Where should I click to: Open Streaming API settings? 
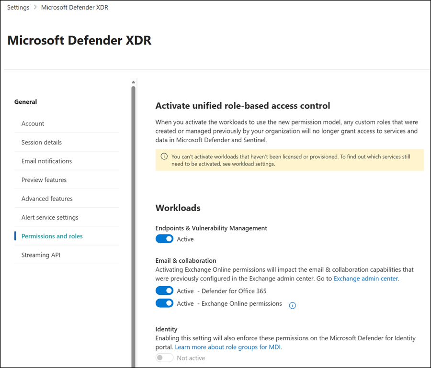coord(67,255)
